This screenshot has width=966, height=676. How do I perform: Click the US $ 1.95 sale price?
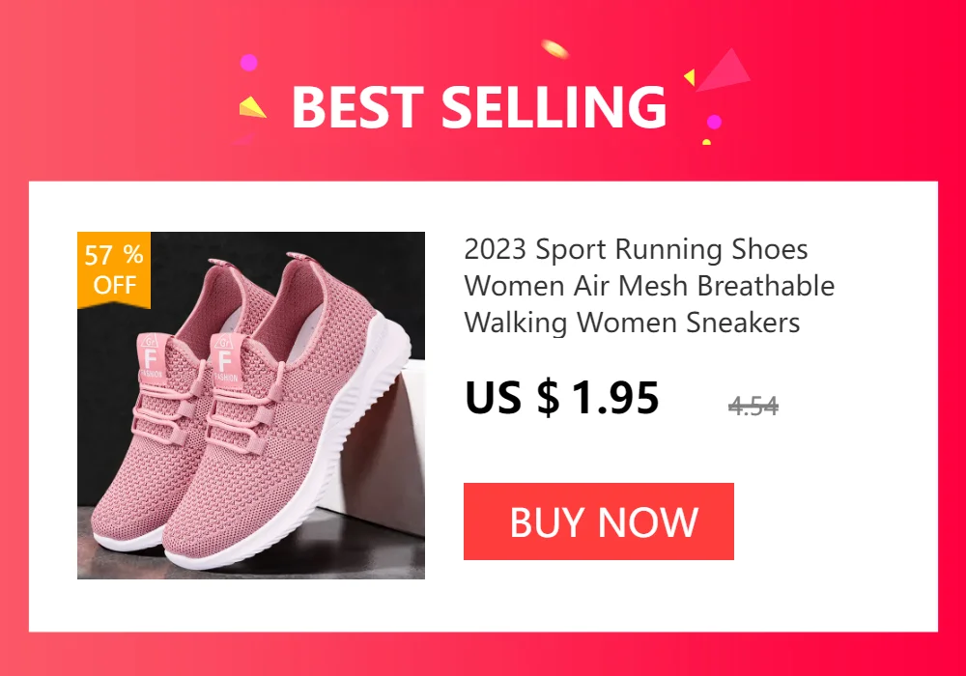pyautogui.click(x=562, y=397)
